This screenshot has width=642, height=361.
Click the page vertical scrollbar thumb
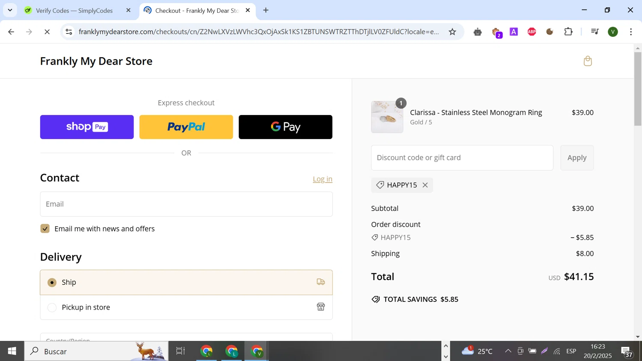[x=638, y=89]
